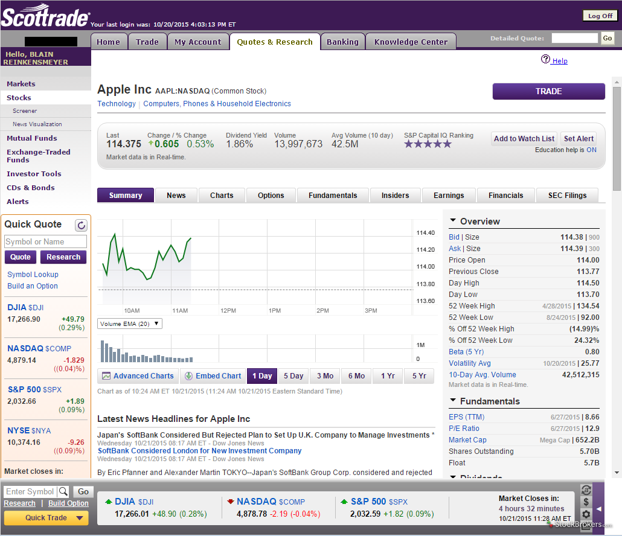Switch to the Charts tab
622x536 pixels.
(222, 196)
